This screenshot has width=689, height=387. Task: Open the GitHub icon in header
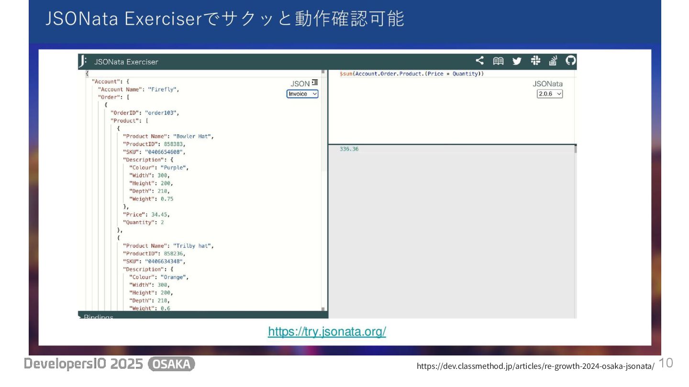point(571,61)
